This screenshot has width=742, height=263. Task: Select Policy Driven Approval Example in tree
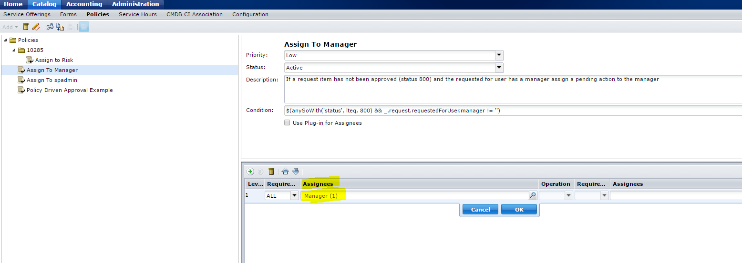tap(70, 90)
